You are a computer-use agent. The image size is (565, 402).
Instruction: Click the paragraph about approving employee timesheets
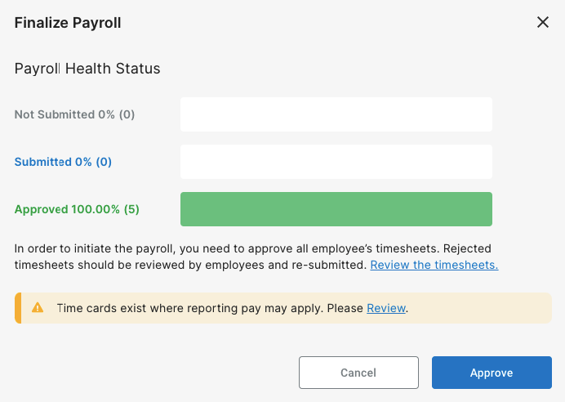click(x=256, y=257)
